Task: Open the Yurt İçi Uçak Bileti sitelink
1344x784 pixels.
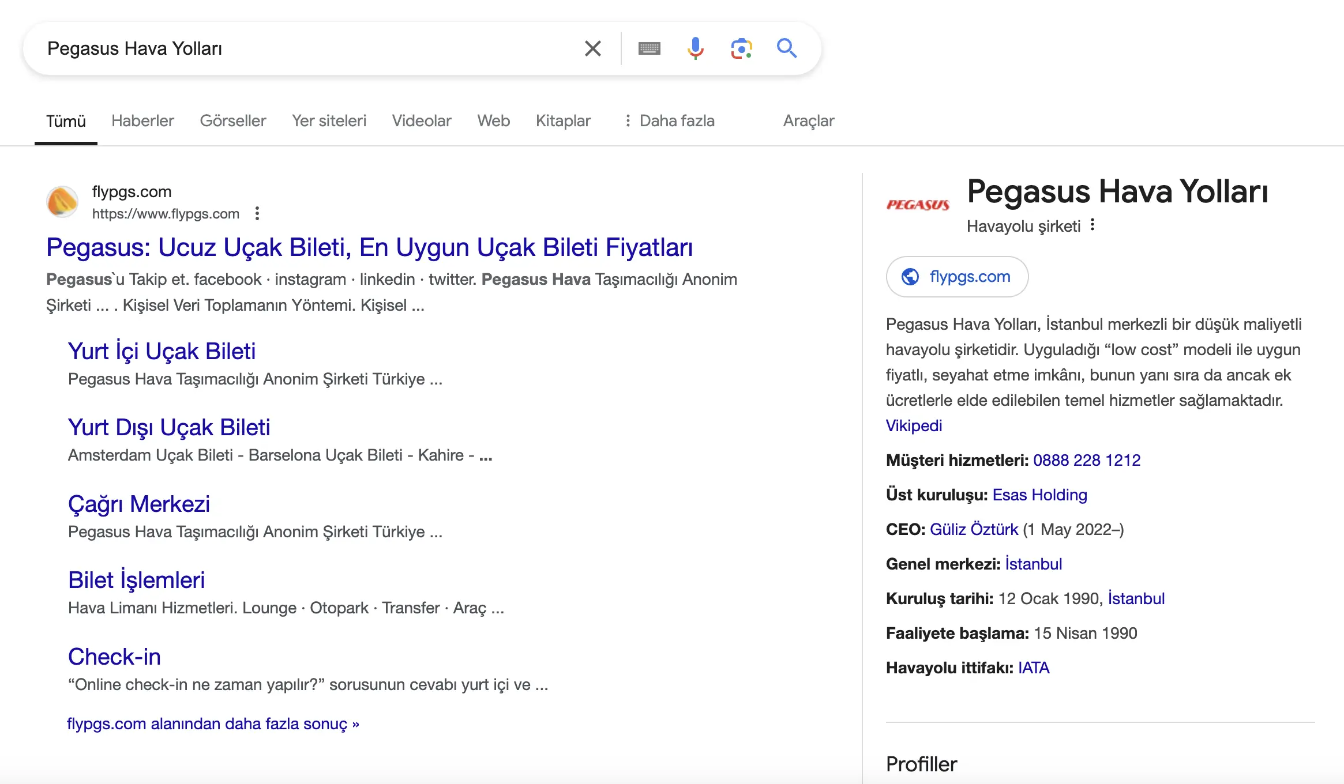Action: (x=162, y=351)
